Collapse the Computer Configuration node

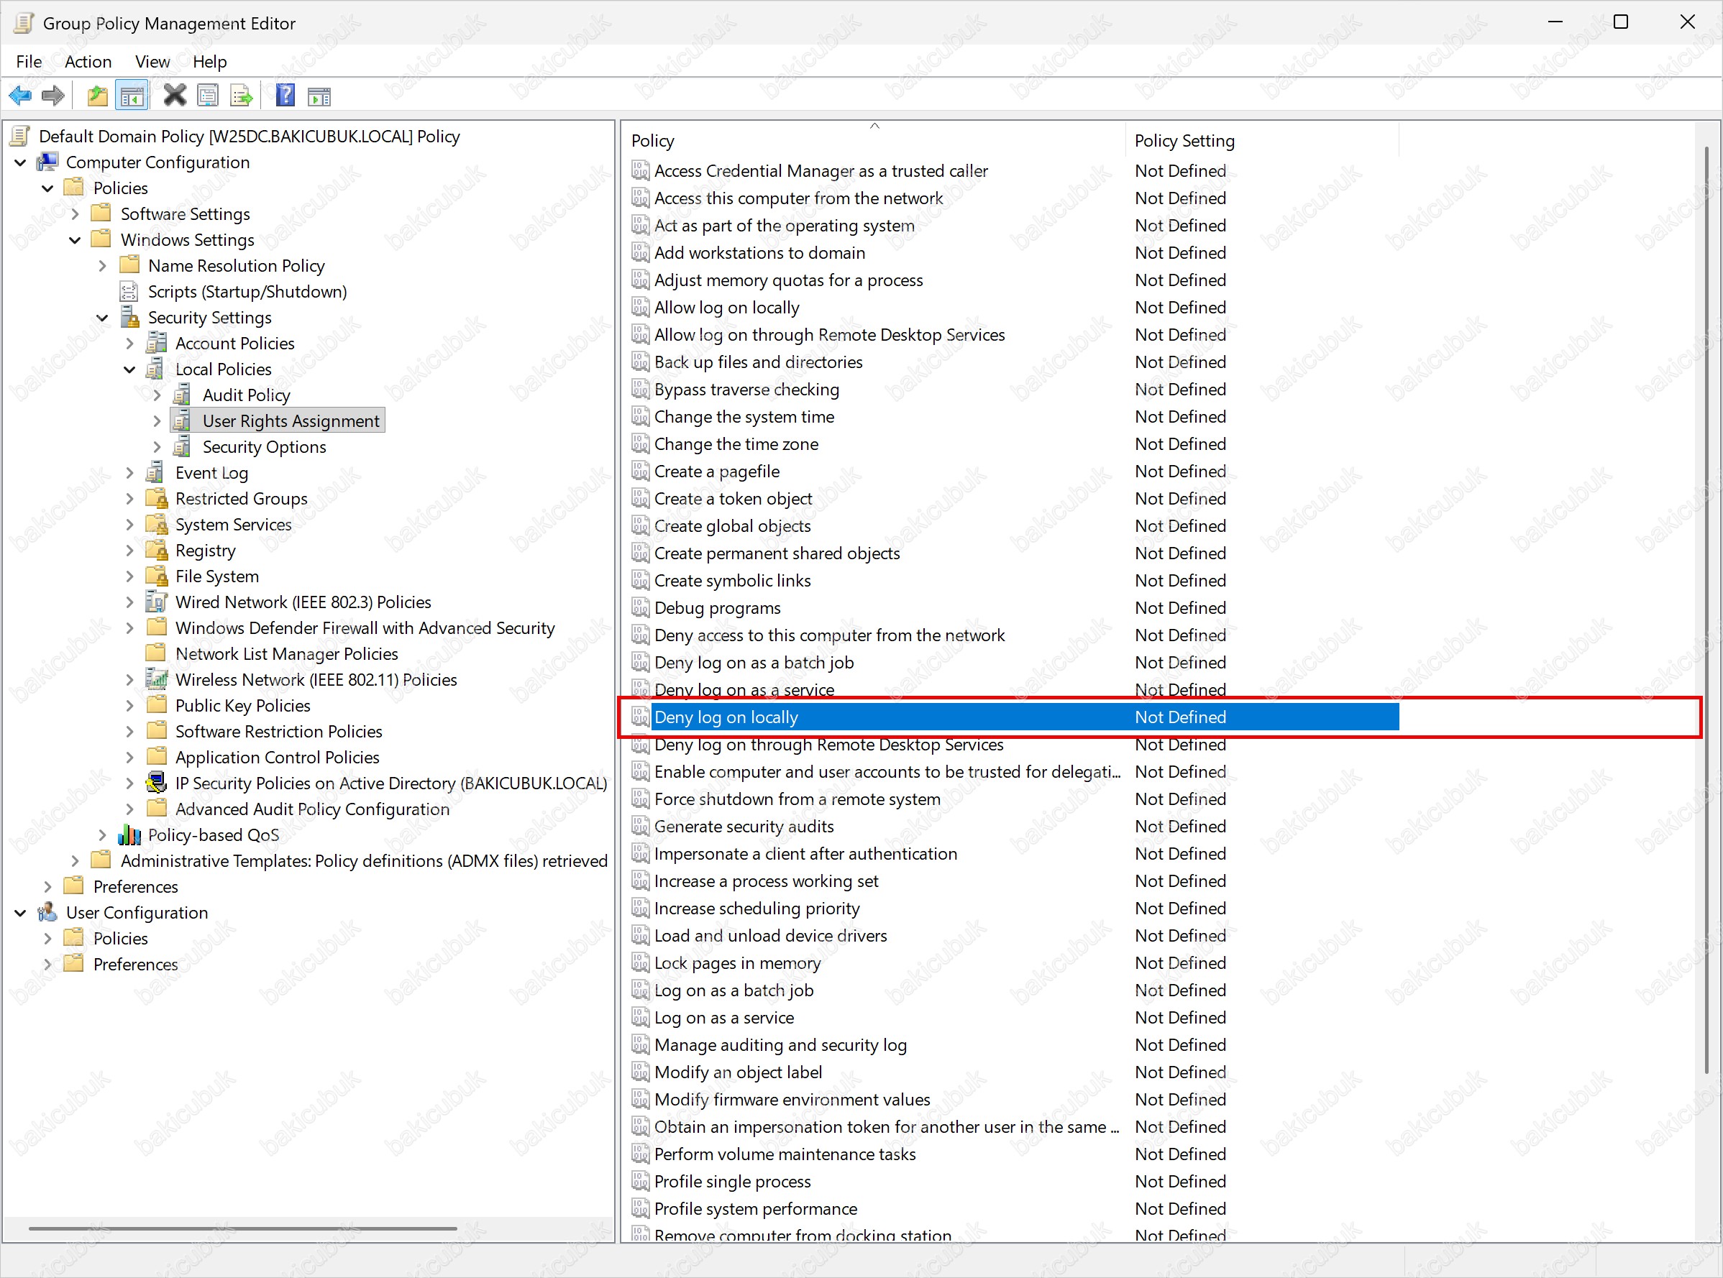pyautogui.click(x=21, y=162)
